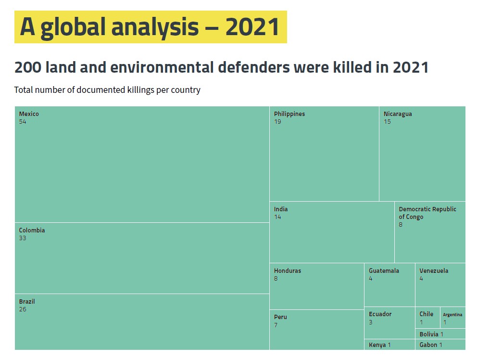Click the Bolivia 1 block
The width and height of the screenshot is (477, 359).
[440, 333]
